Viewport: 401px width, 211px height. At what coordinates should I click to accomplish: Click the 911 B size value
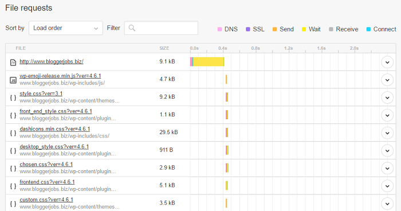[166, 150]
